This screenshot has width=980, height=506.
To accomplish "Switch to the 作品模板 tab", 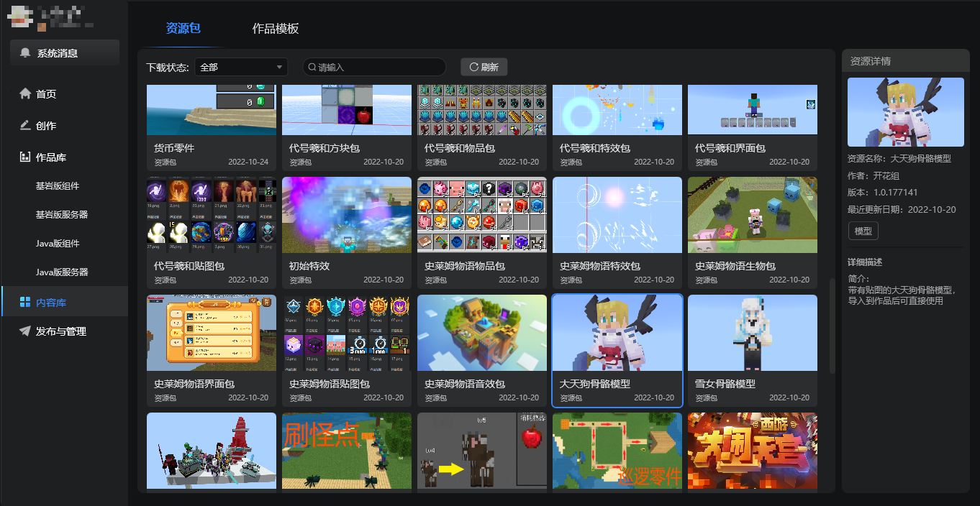I will (276, 29).
